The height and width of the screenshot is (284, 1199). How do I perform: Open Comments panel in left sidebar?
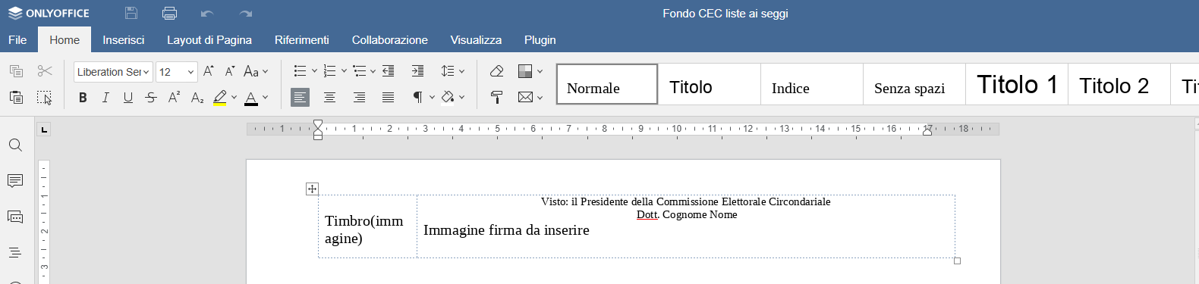pos(15,181)
